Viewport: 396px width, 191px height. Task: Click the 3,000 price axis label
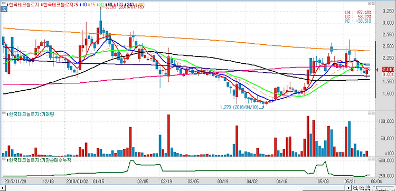pos(388,23)
